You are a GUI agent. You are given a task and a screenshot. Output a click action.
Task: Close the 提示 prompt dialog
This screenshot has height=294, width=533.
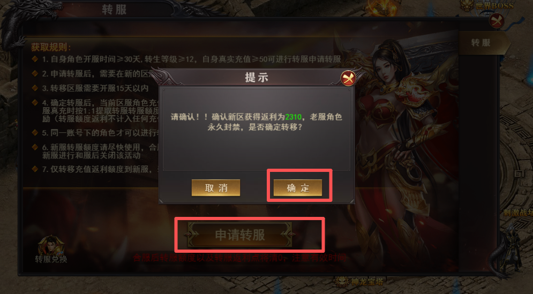pos(348,79)
